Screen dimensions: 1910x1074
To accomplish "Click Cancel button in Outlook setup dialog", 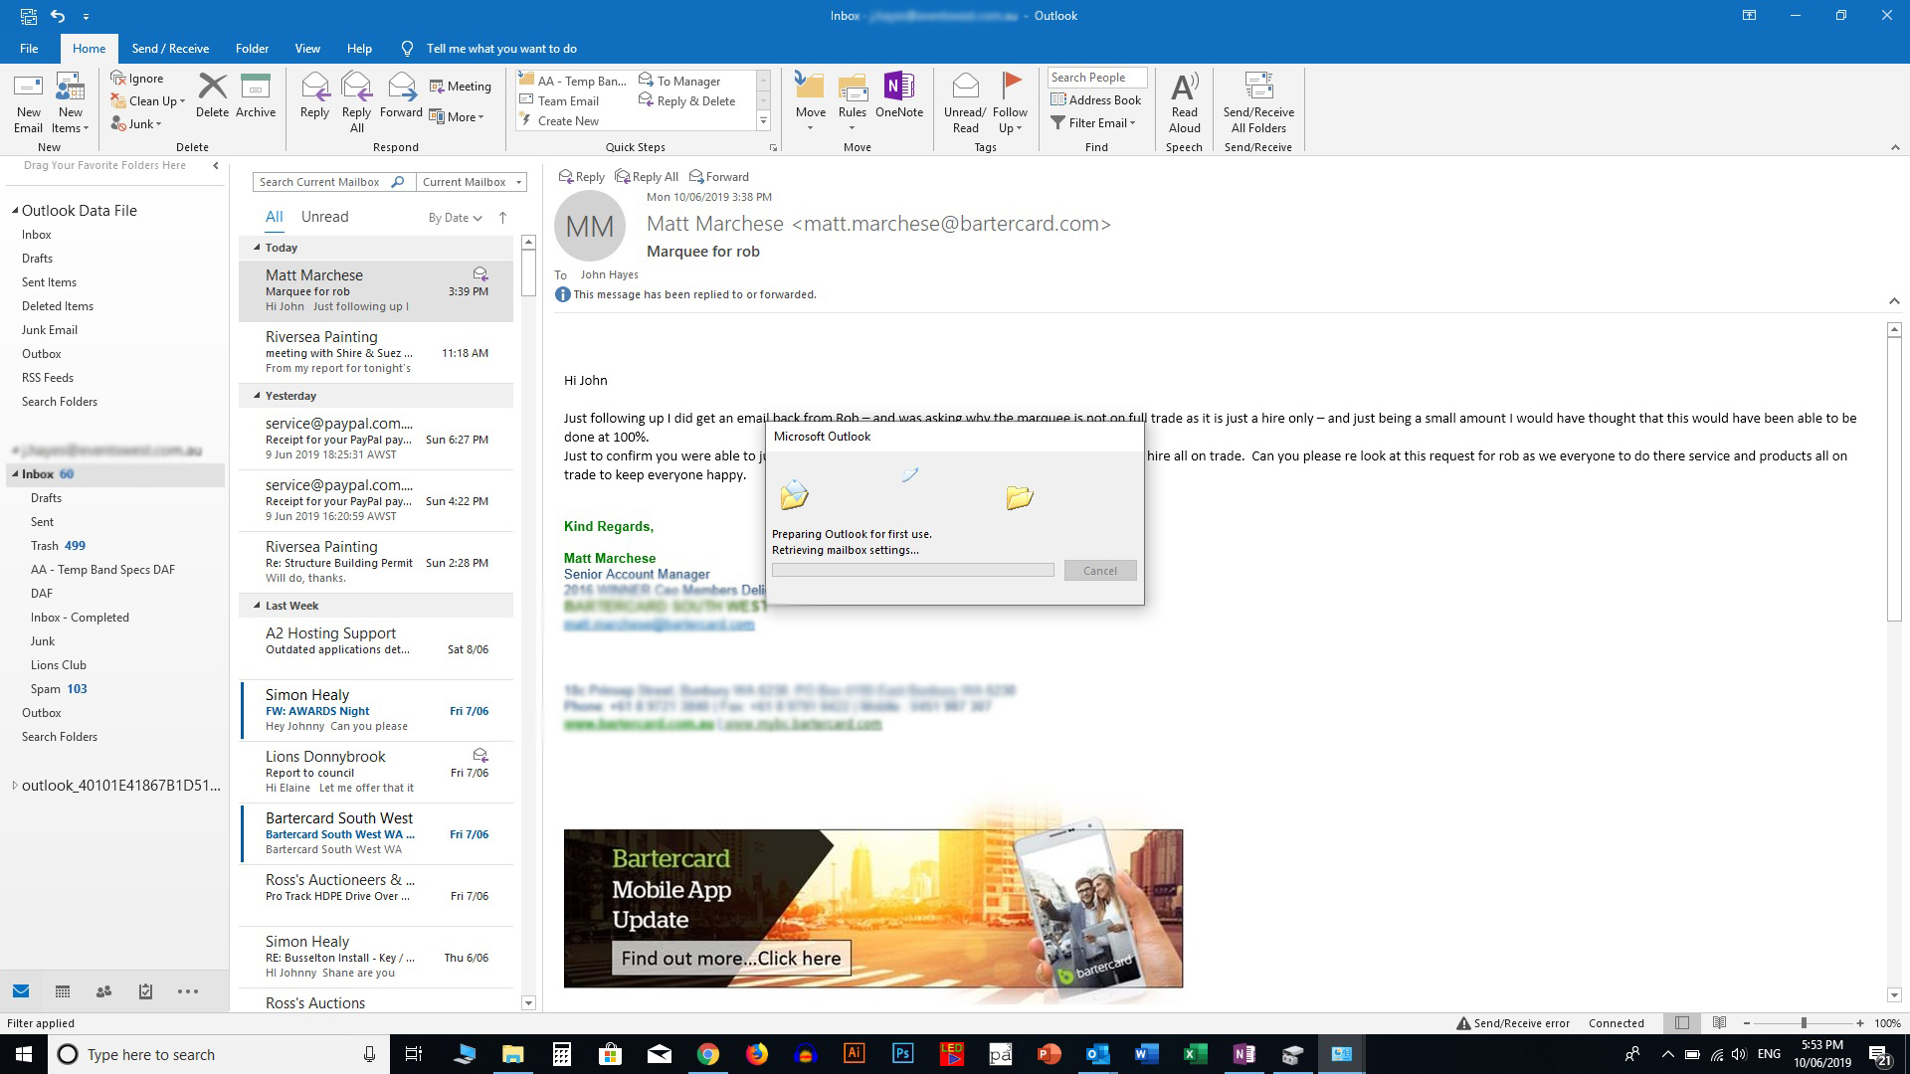I will (x=1099, y=571).
